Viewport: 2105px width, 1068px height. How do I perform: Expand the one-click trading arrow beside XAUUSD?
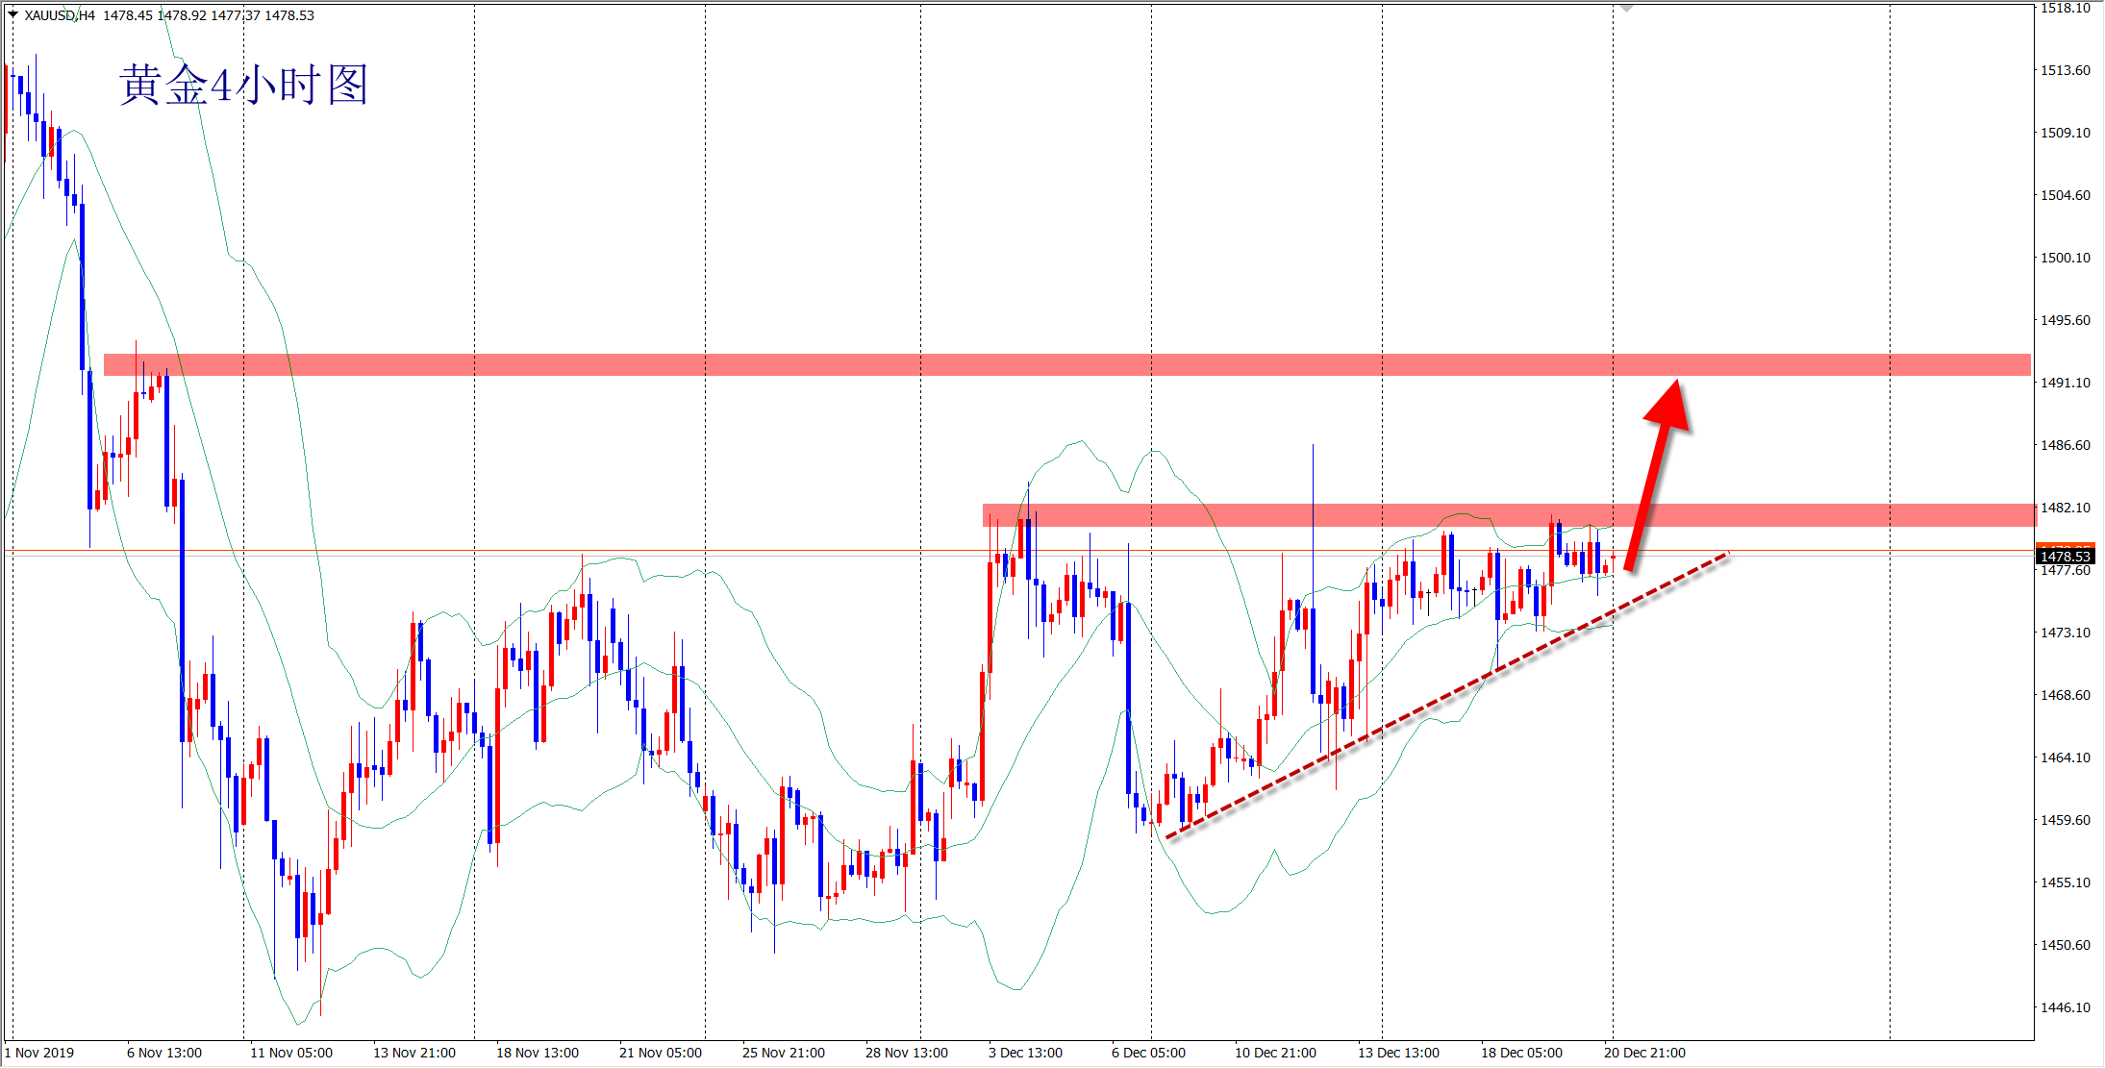(x=13, y=14)
